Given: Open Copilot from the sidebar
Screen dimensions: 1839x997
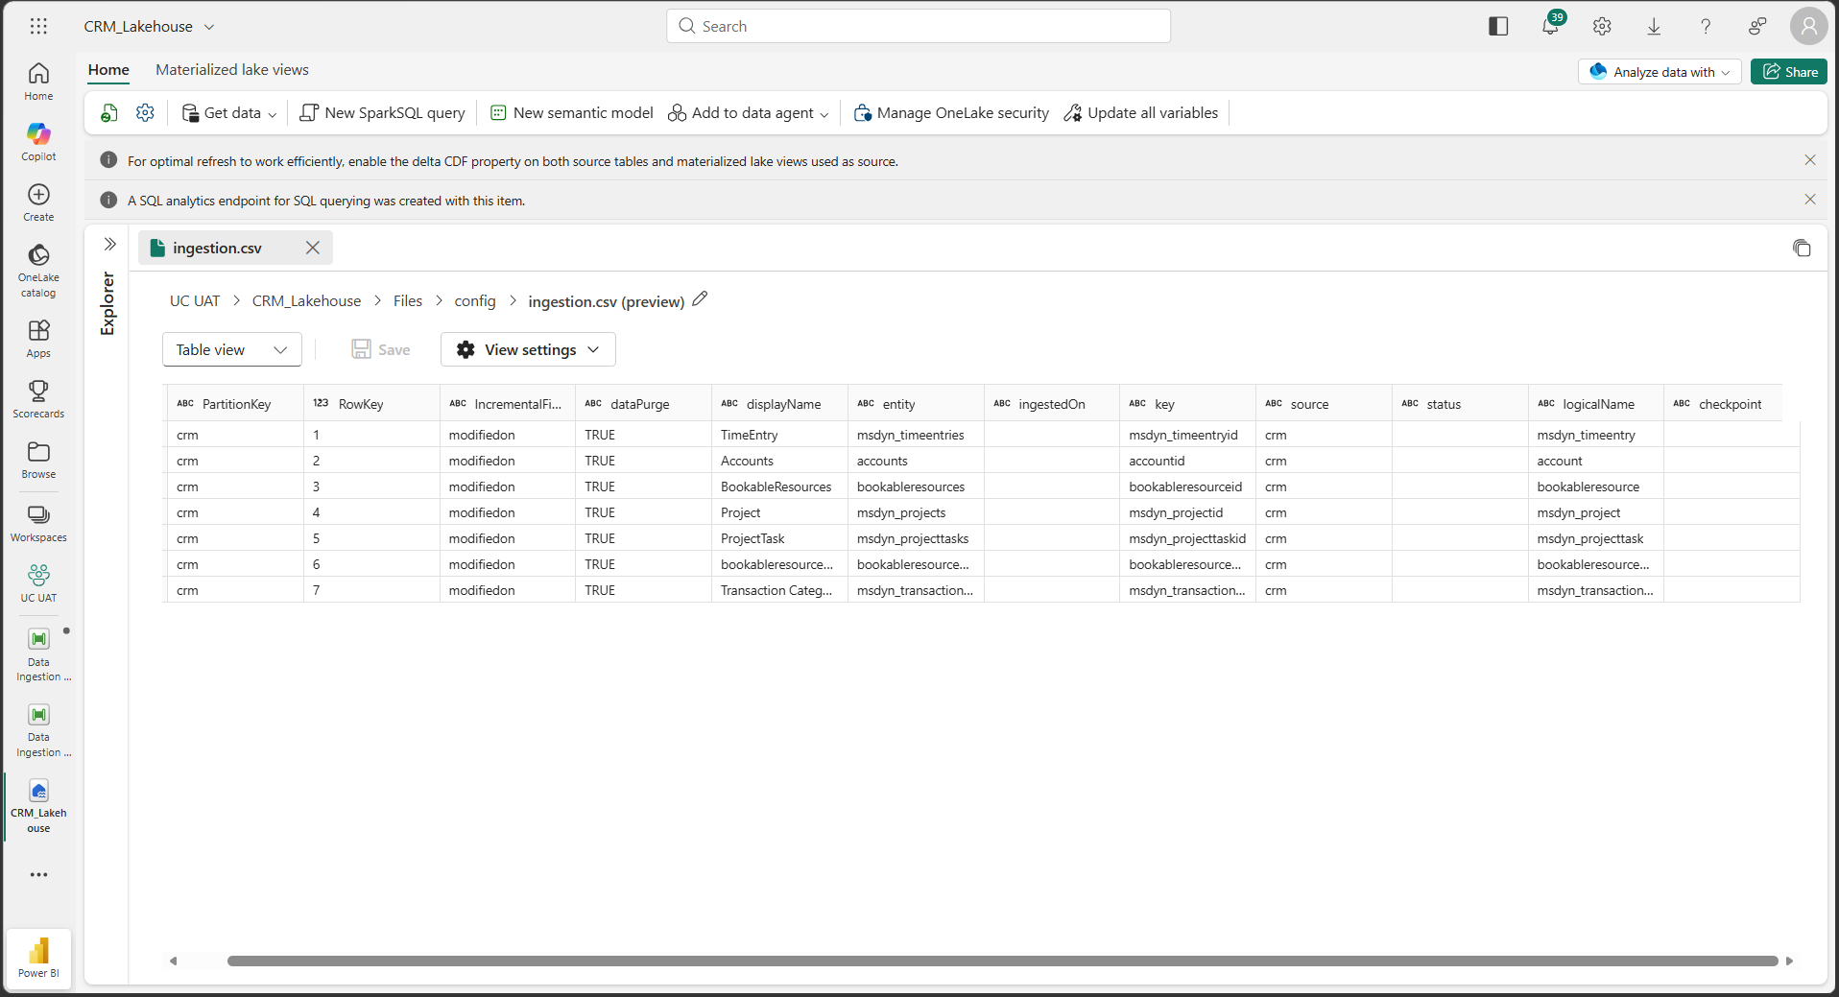Looking at the screenshot, I should [x=38, y=142].
